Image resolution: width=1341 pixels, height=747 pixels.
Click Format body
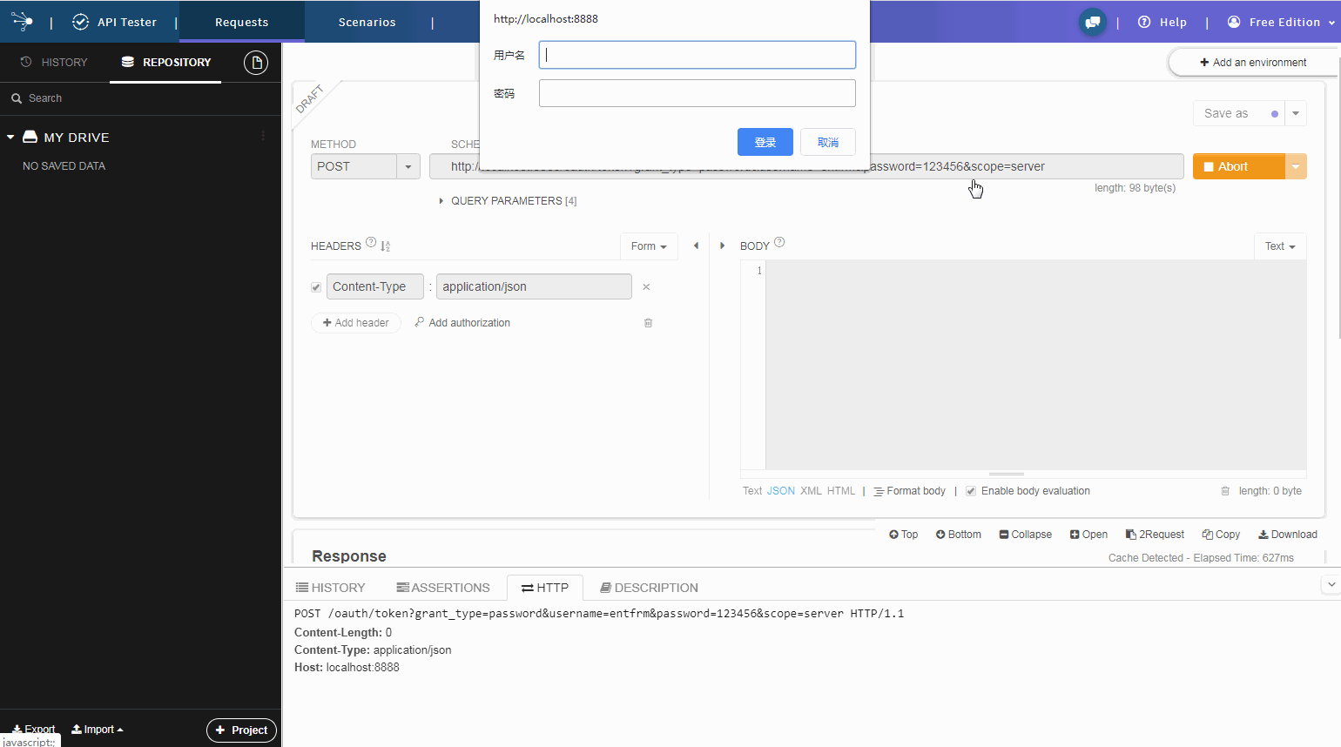[x=909, y=491]
